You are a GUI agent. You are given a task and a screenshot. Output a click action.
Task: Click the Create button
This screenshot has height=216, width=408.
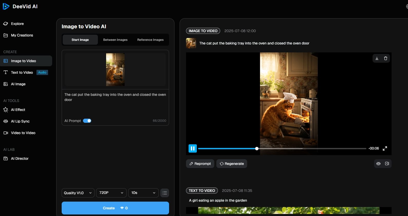(115, 208)
